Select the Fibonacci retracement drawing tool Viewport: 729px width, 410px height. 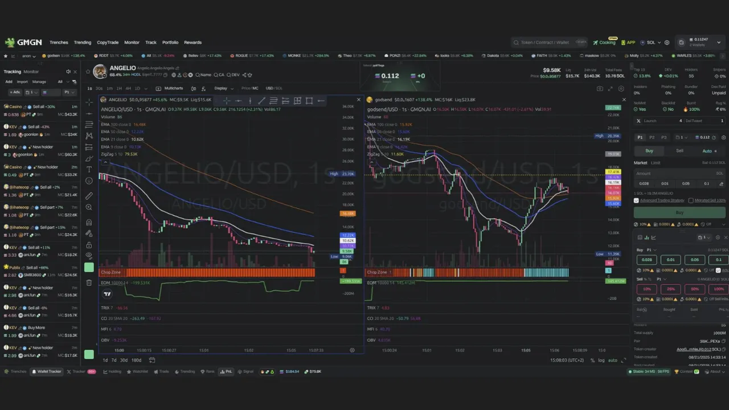(89, 124)
